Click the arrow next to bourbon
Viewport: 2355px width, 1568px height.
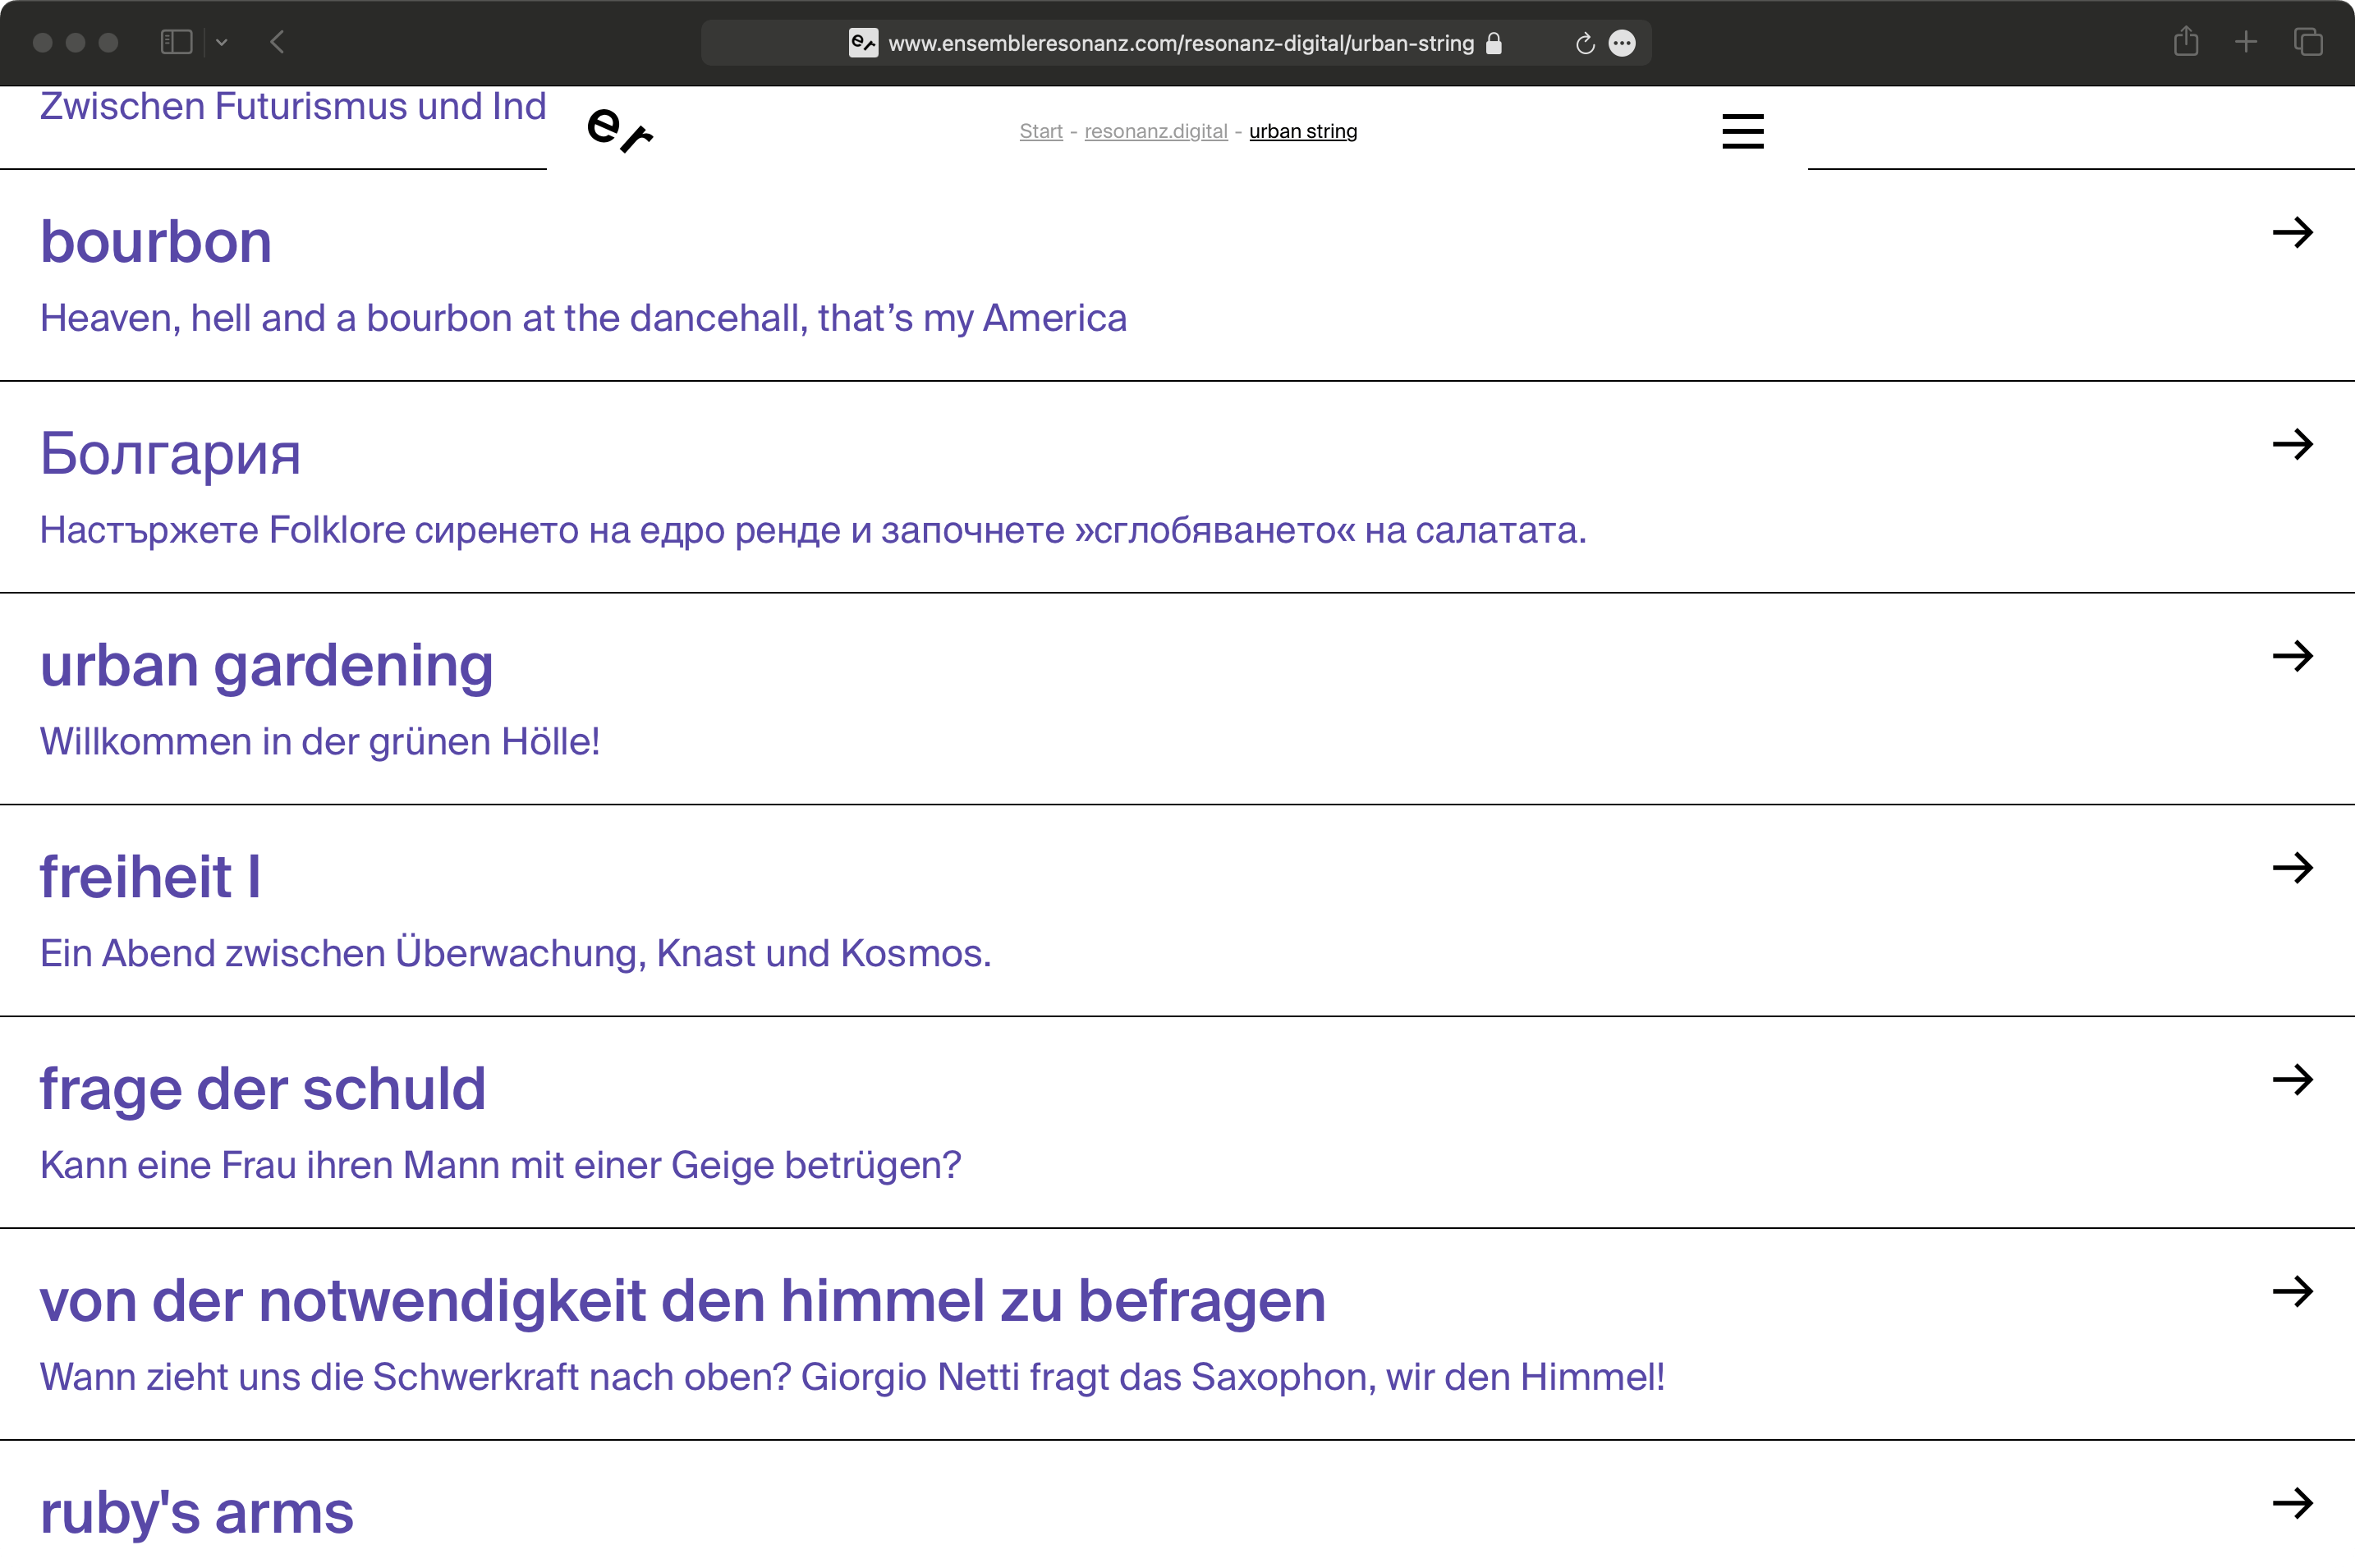tap(2292, 233)
